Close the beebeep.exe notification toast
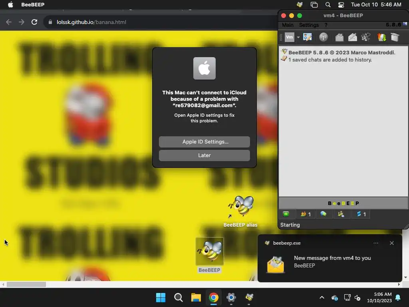This screenshot has width=409, height=307. tap(392, 243)
